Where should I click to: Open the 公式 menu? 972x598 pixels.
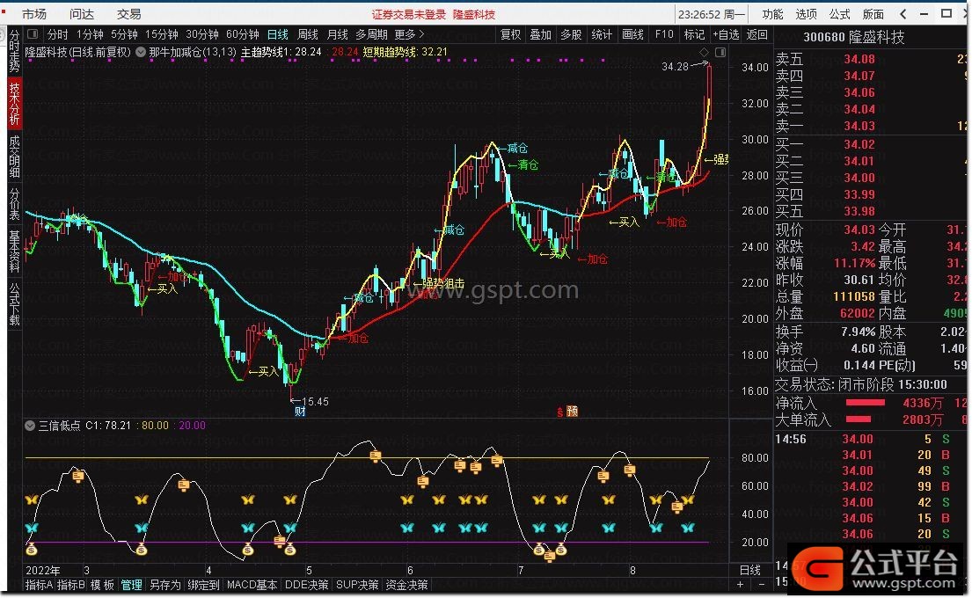(x=839, y=14)
